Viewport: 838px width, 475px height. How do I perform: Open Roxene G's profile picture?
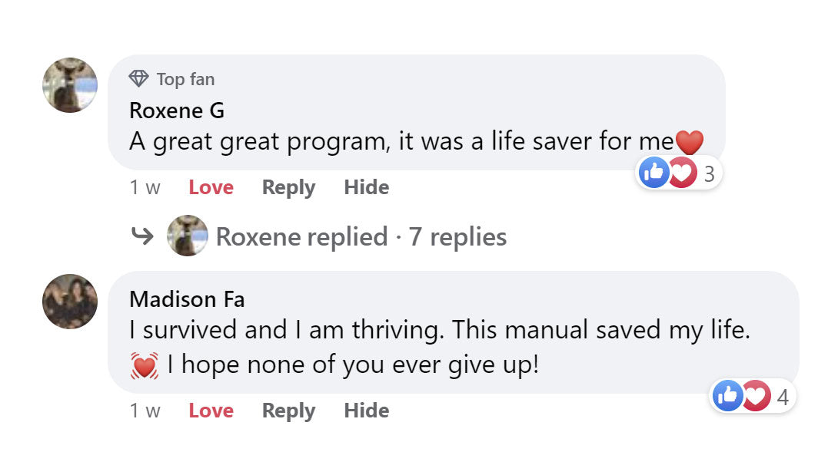tap(70, 85)
